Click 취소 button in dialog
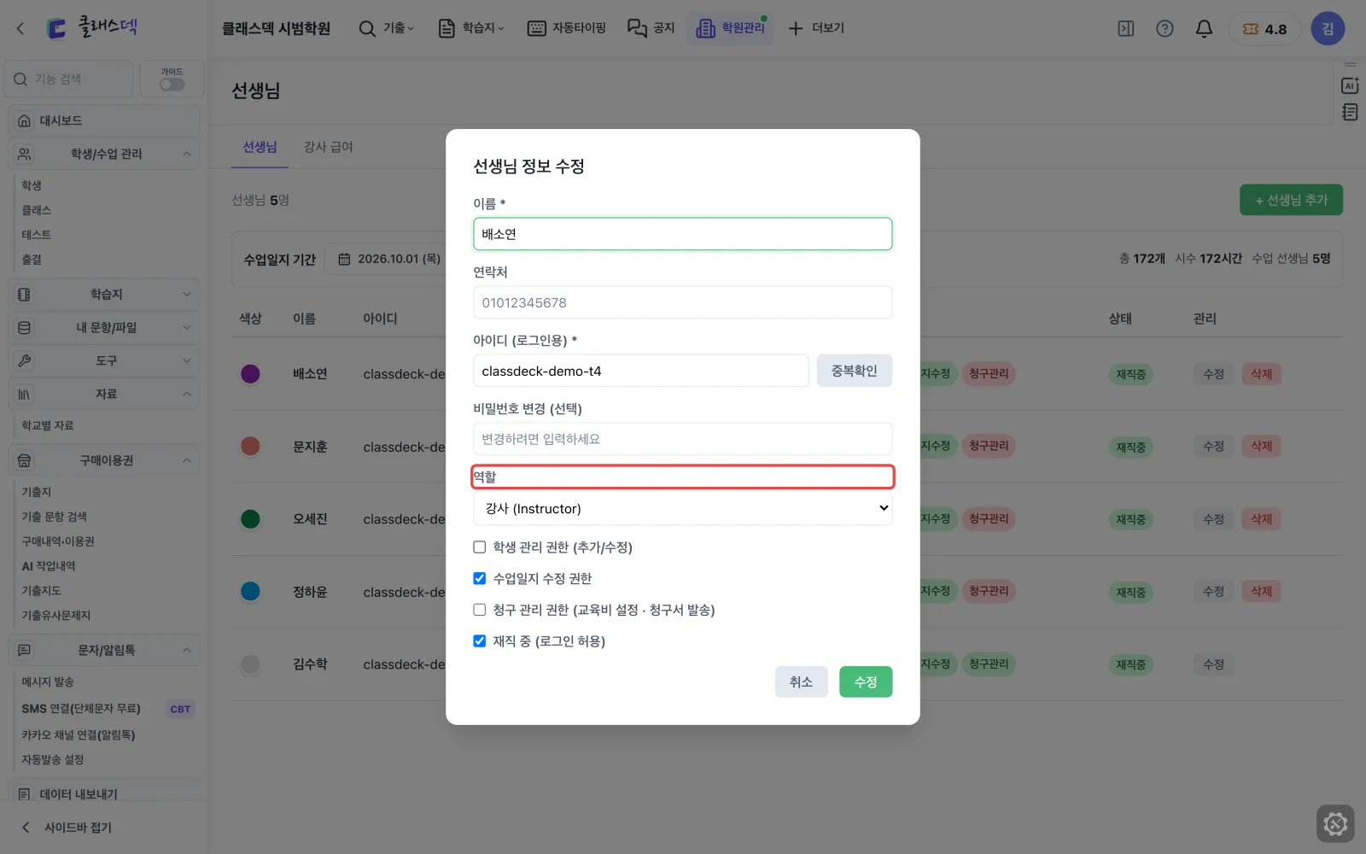This screenshot has width=1366, height=854. 801,681
